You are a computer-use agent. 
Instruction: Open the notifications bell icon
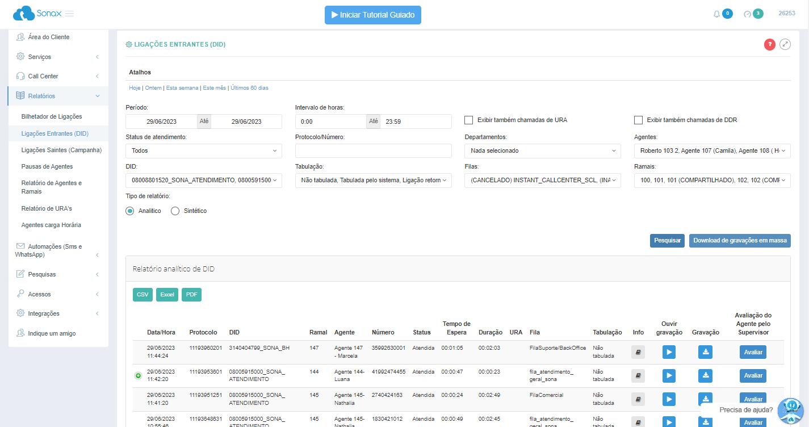tap(716, 14)
